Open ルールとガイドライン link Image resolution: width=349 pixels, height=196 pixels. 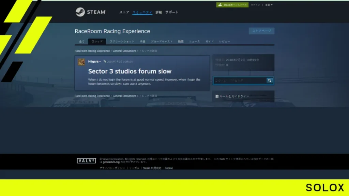tap(234, 96)
